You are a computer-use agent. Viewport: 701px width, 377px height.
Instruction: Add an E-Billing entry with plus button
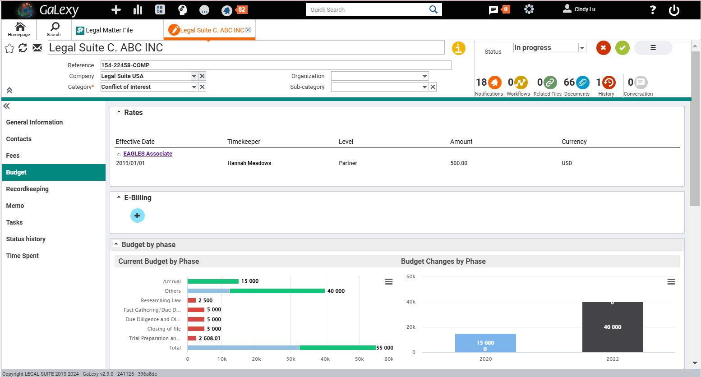[138, 216]
